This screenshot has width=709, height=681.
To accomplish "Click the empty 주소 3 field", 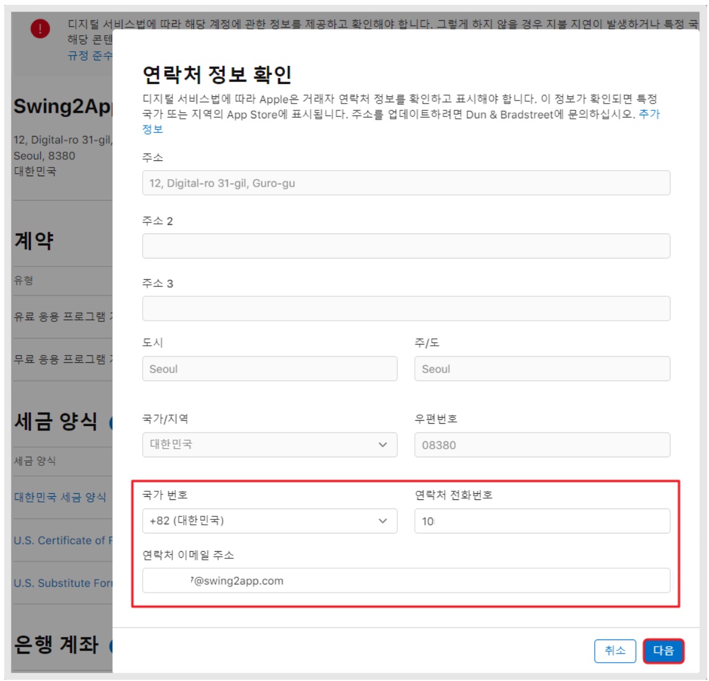I will 406,308.
